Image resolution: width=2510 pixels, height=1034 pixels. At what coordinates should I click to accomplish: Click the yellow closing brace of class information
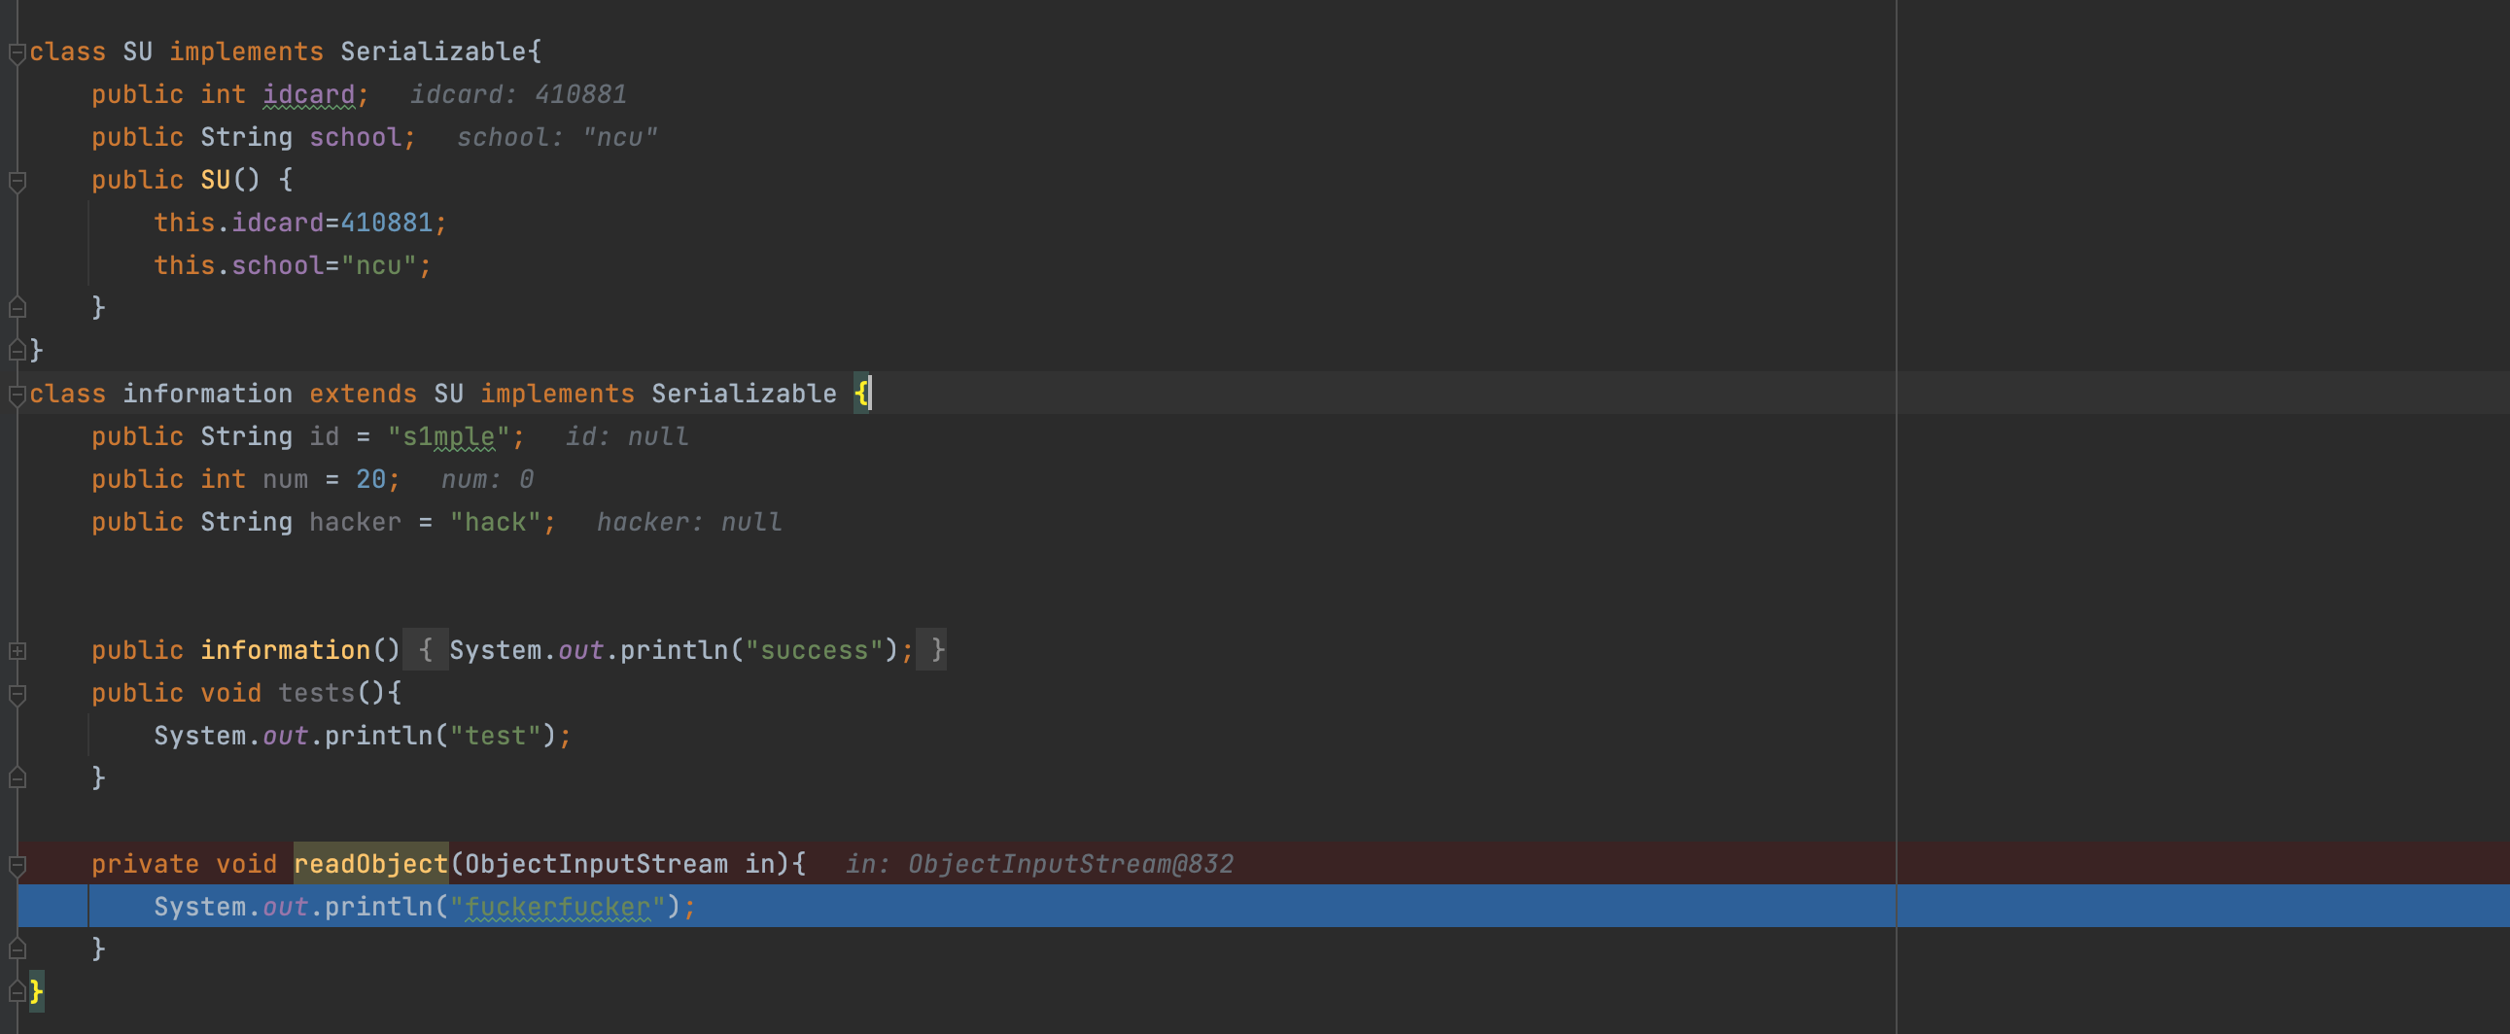coord(36,992)
